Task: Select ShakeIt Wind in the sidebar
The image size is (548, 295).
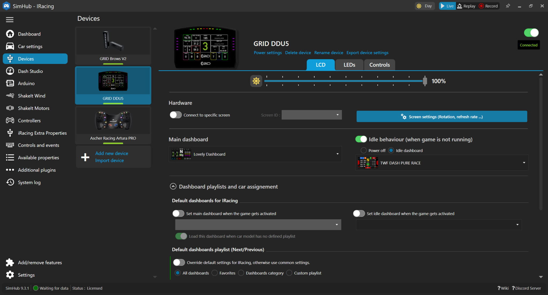Action: pos(31,96)
